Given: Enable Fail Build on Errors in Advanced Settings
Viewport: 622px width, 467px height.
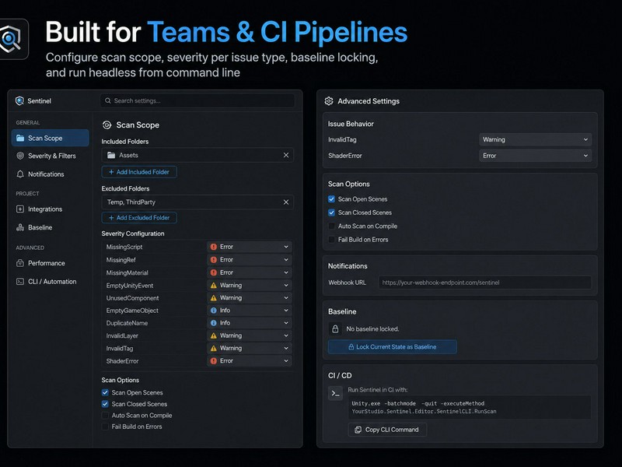Looking at the screenshot, I should pyautogui.click(x=332, y=240).
